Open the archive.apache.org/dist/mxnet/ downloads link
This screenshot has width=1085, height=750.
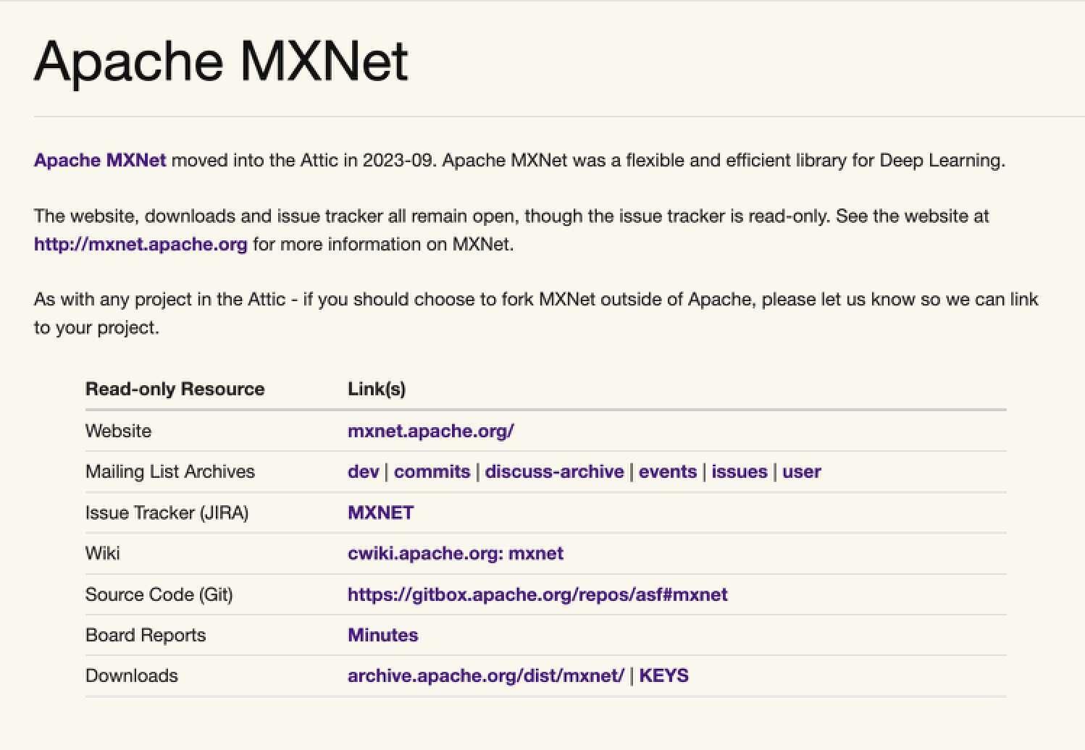click(485, 675)
